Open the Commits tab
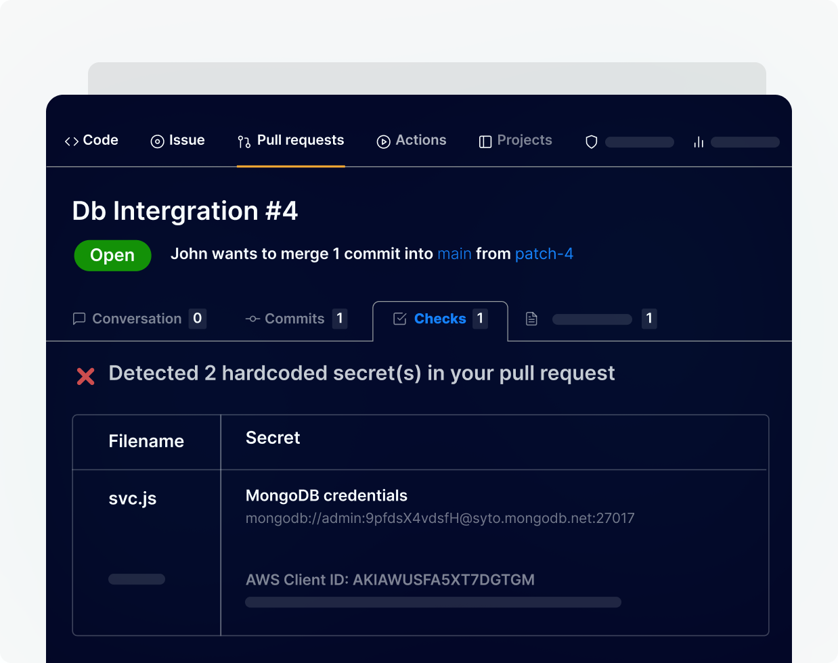Screen dimensions: 838x663 [295, 319]
